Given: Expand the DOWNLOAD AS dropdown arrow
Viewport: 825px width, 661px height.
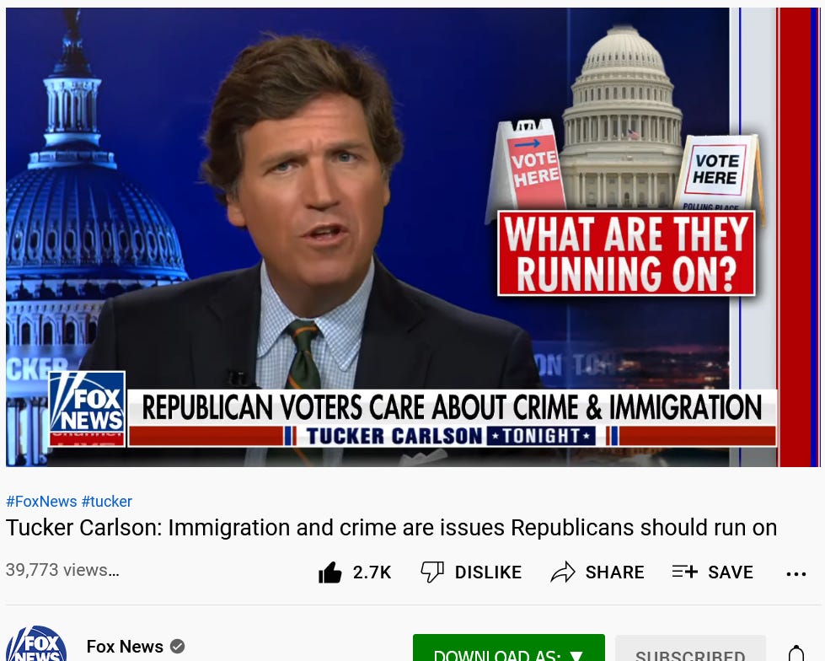Looking at the screenshot, I should [x=576, y=656].
